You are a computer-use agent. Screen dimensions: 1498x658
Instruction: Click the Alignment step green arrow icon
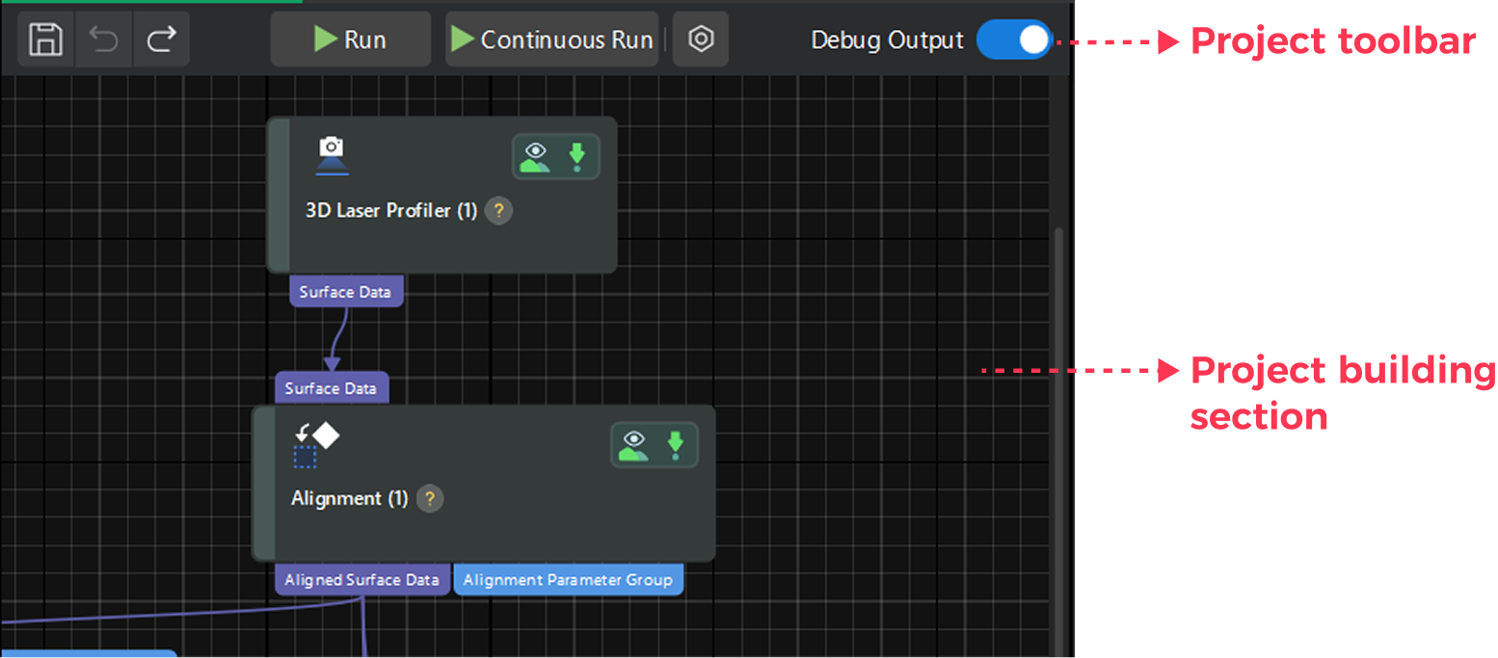[676, 445]
